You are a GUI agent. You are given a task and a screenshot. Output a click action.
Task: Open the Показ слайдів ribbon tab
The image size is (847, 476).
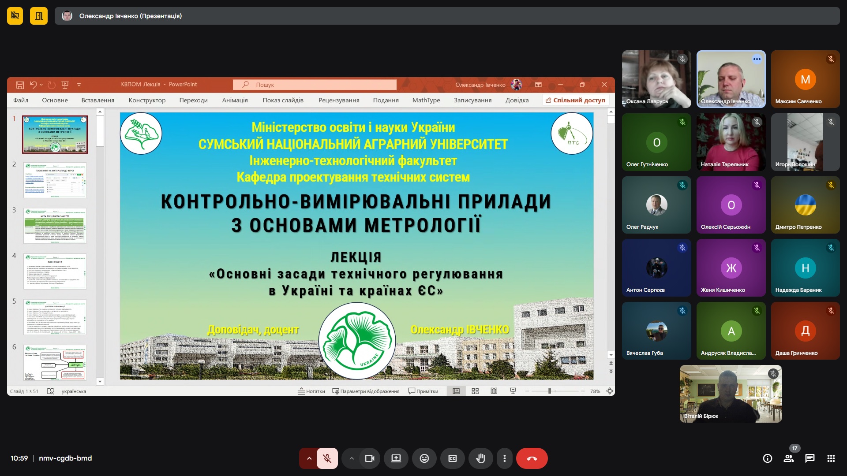[x=283, y=100]
